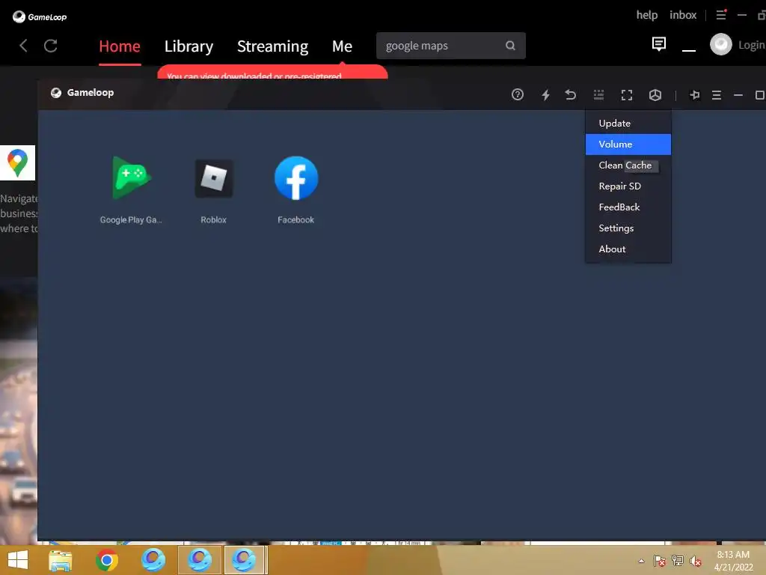Open the Google Play Games app icon
Viewport: 766px width, 575px height.
click(131, 178)
